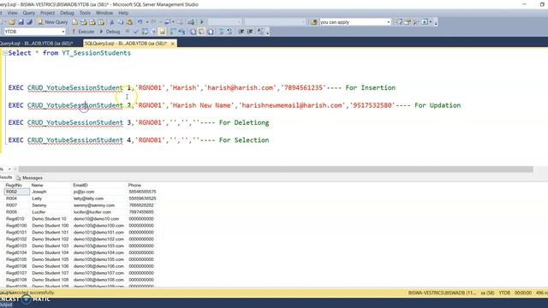This screenshot has height=308, width=548.
Task: Open the Query menu
Action: pyautogui.click(x=28, y=13)
